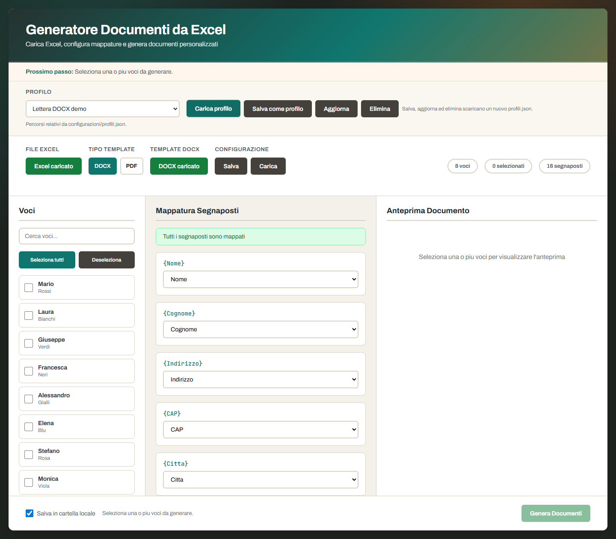Image resolution: width=616 pixels, height=539 pixels.
Task: Click the Carica profilo button
Action: point(213,109)
